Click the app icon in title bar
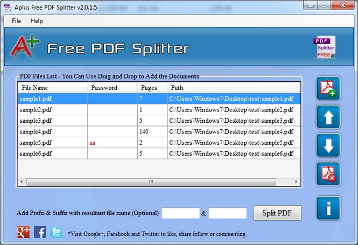 (8, 8)
